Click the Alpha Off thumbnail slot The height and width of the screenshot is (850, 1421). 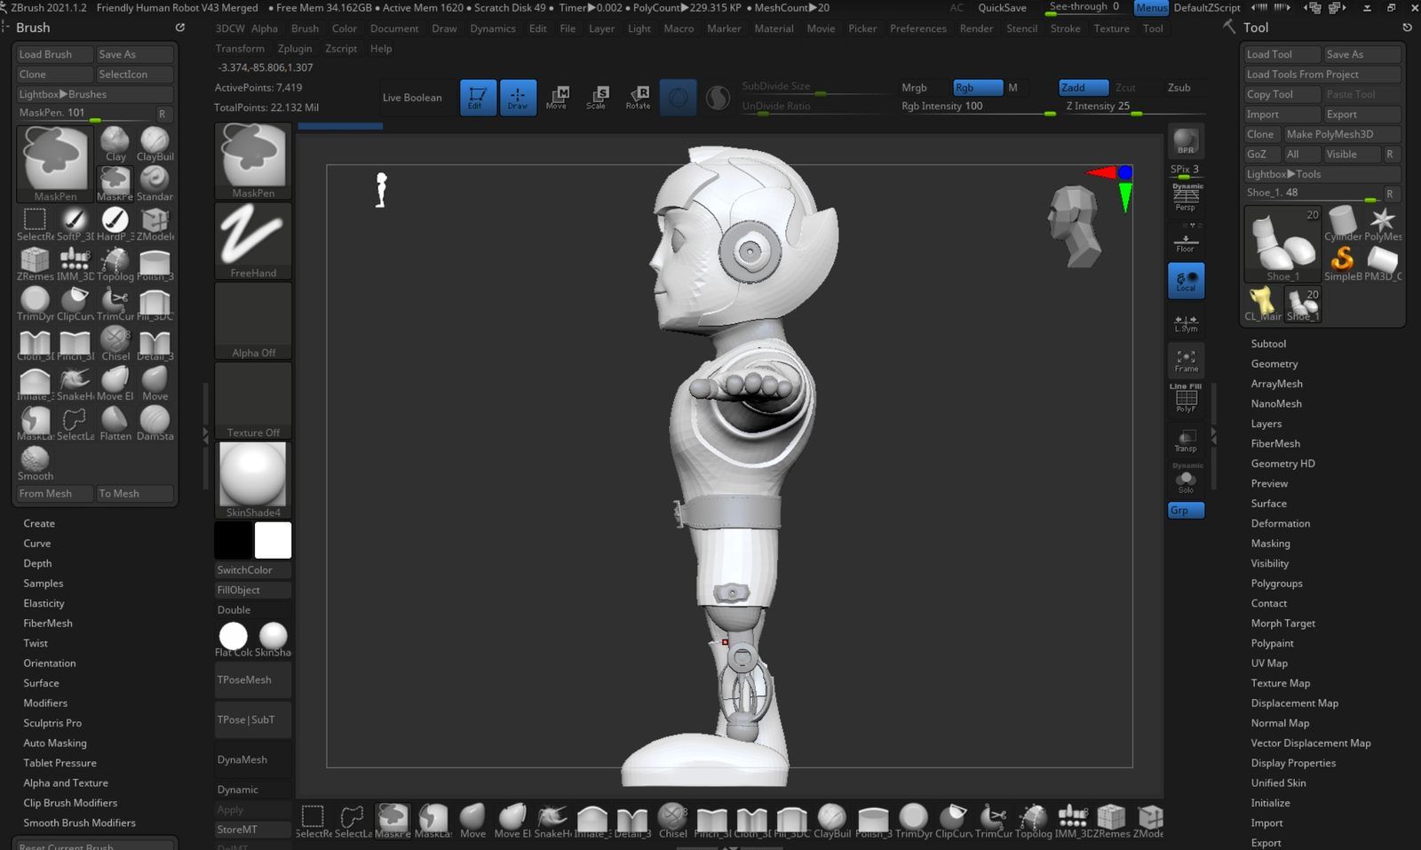click(x=253, y=321)
